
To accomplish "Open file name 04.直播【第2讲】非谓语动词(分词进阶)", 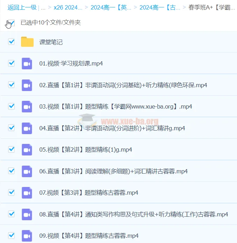I will point(112,128).
